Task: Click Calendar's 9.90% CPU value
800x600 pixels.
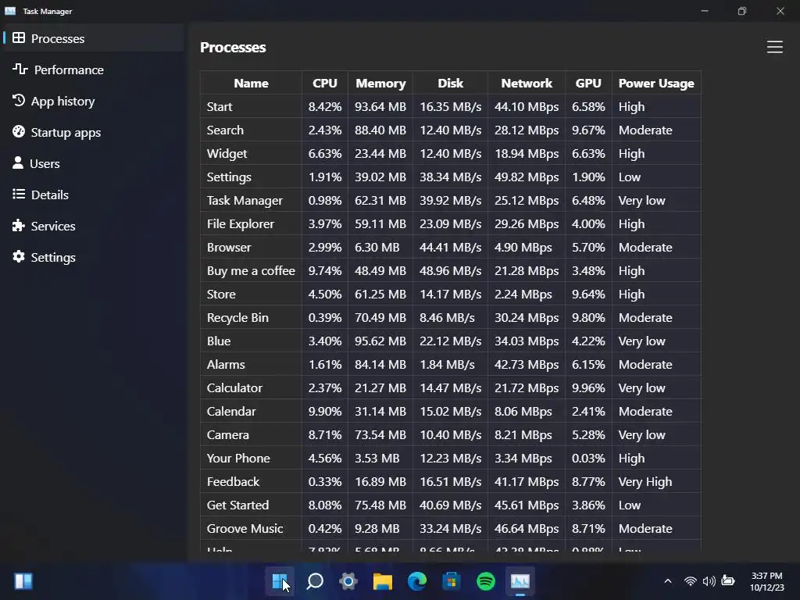Action: coord(325,412)
